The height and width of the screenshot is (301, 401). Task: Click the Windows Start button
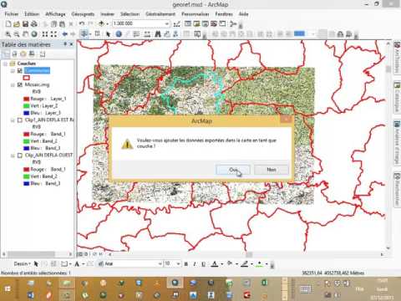coord(8,288)
